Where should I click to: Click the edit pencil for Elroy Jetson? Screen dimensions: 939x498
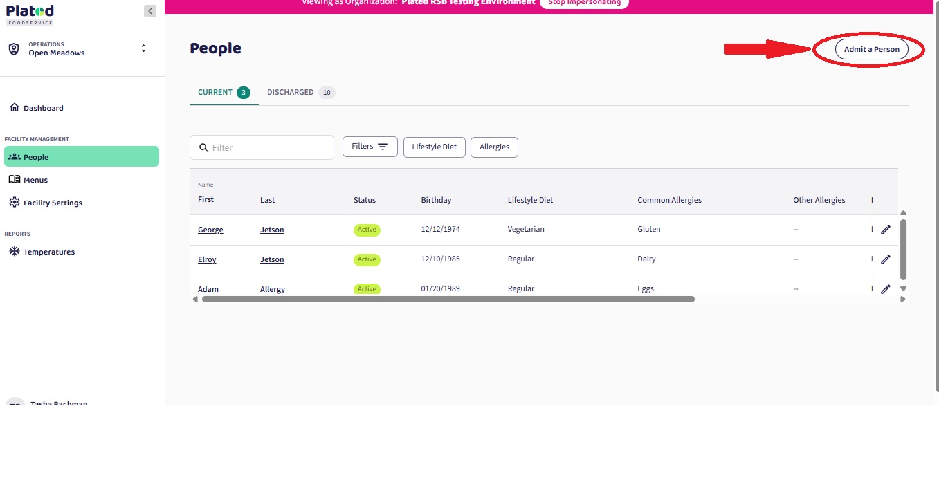tap(885, 259)
